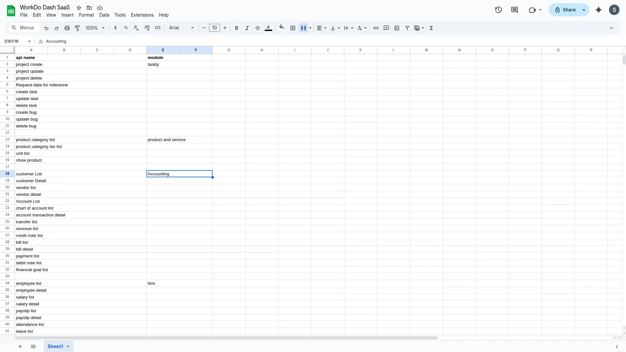Open the Data menu
Screen dimensions: 626x352
click(104, 15)
